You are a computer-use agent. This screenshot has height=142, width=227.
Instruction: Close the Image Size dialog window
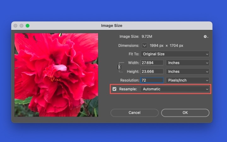(x=15, y=26)
